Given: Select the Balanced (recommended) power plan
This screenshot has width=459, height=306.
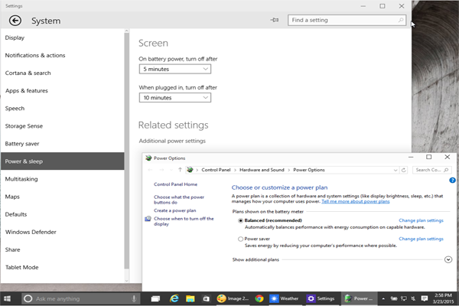Looking at the screenshot, I should (x=241, y=220).
